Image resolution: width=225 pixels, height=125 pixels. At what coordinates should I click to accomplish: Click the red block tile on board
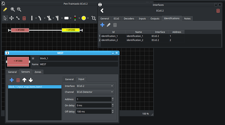pyautogui.click(x=20, y=30)
